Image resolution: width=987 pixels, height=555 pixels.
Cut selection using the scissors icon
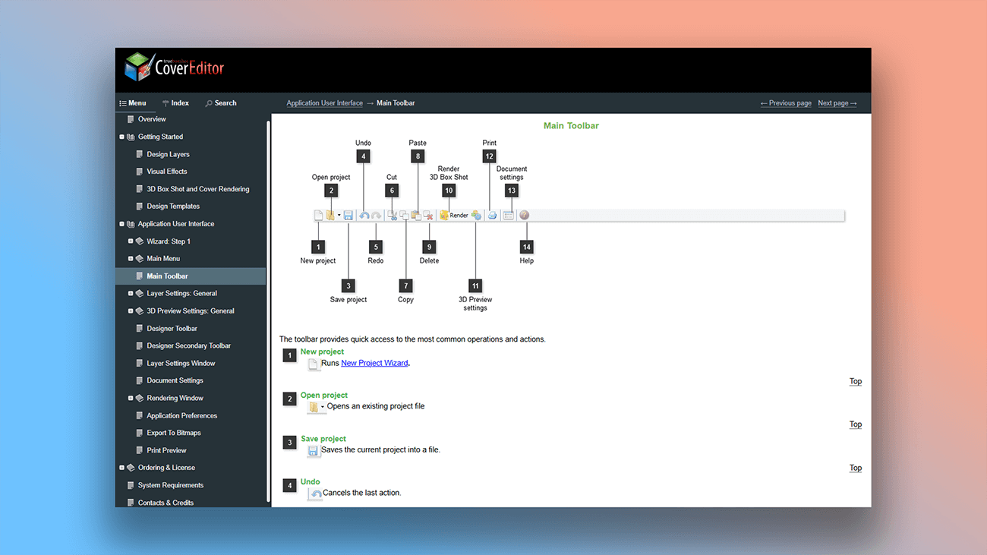click(x=393, y=215)
